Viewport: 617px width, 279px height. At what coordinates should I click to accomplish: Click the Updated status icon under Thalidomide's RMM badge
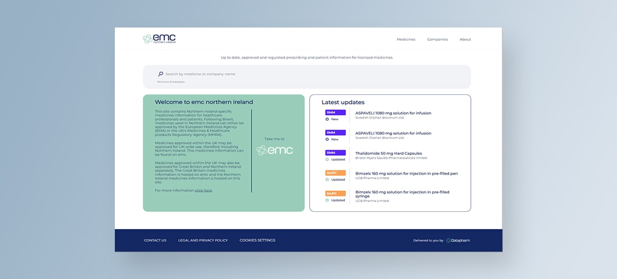(328, 159)
